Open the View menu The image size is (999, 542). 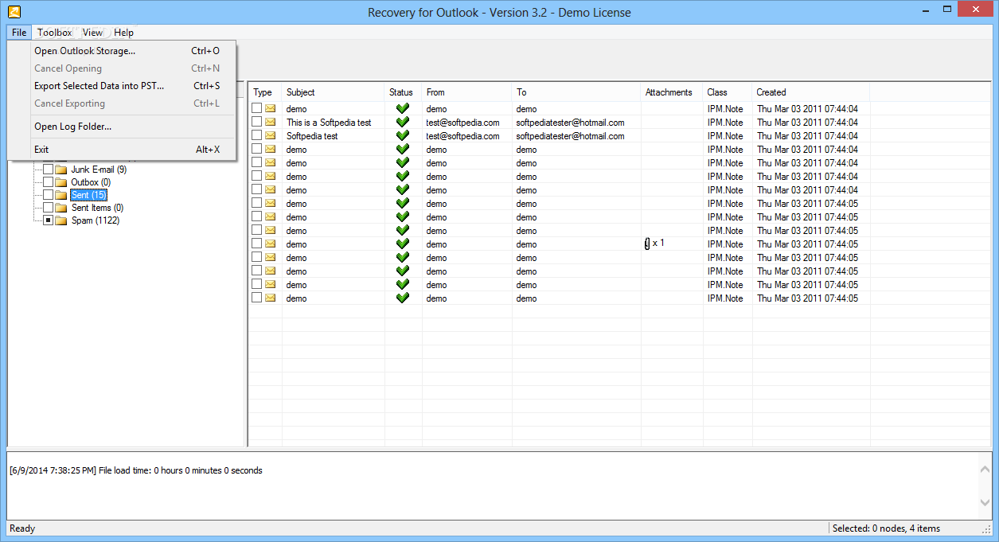click(x=92, y=33)
